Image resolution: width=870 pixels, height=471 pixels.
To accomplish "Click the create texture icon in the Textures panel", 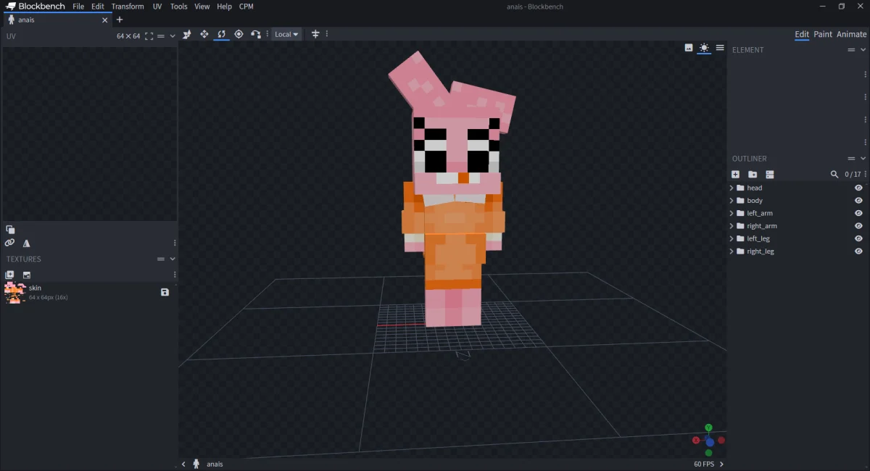I will (x=9, y=275).
